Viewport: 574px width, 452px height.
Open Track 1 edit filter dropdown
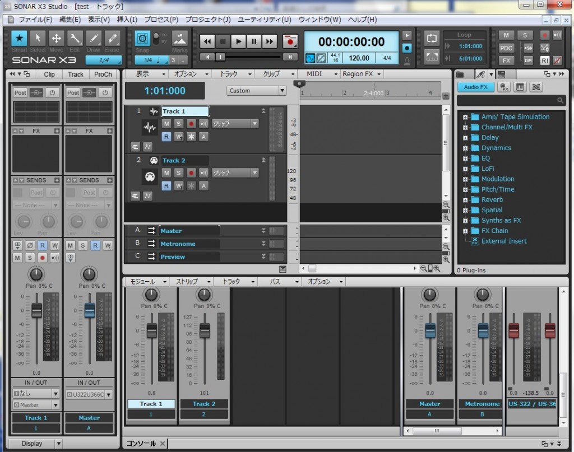(x=235, y=124)
